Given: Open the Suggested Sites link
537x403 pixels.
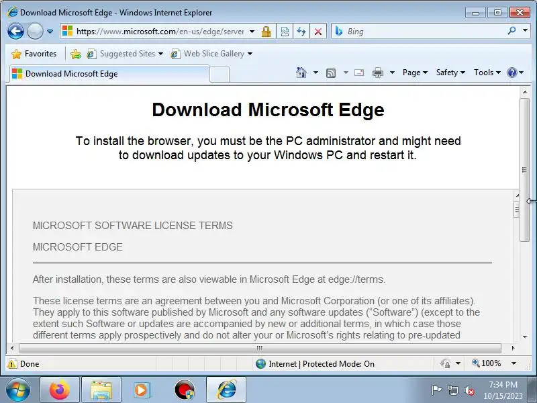Looking at the screenshot, I should coord(125,54).
